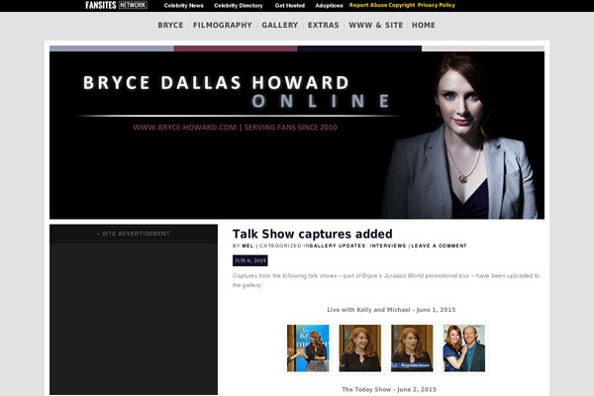This screenshot has width=594, height=396.
Task: Open the fourth Kelly and Michael thumbnail
Action: pos(464,347)
